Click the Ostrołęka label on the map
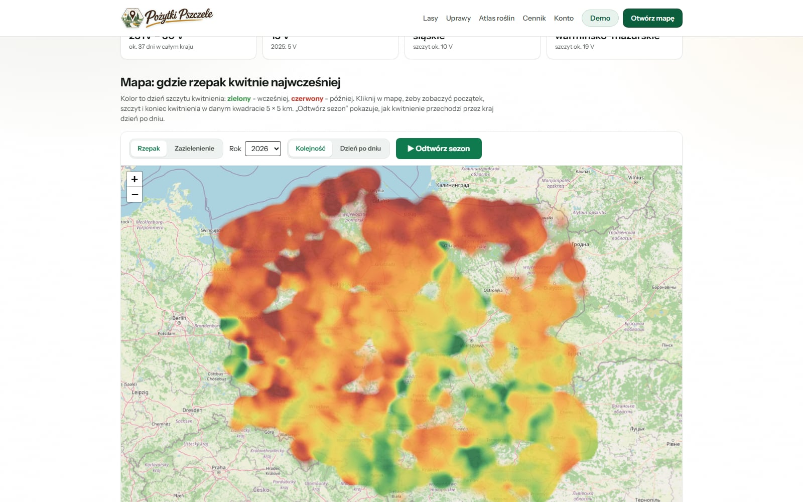Viewport: 803px width, 502px height. pos(493,290)
